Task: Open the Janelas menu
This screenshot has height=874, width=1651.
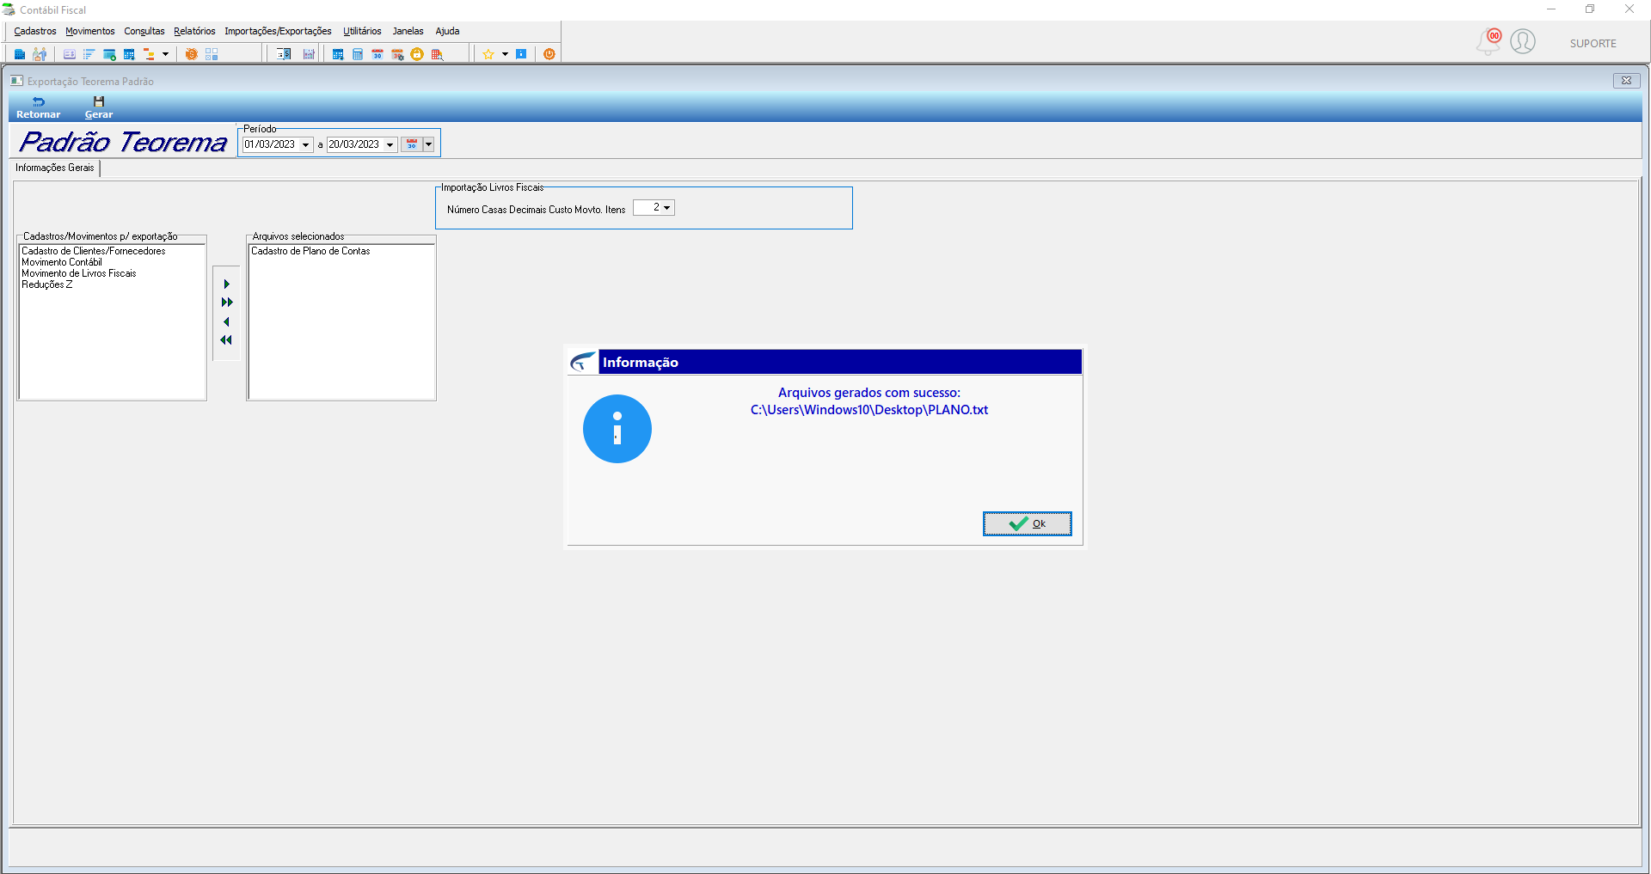Action: pos(408,31)
